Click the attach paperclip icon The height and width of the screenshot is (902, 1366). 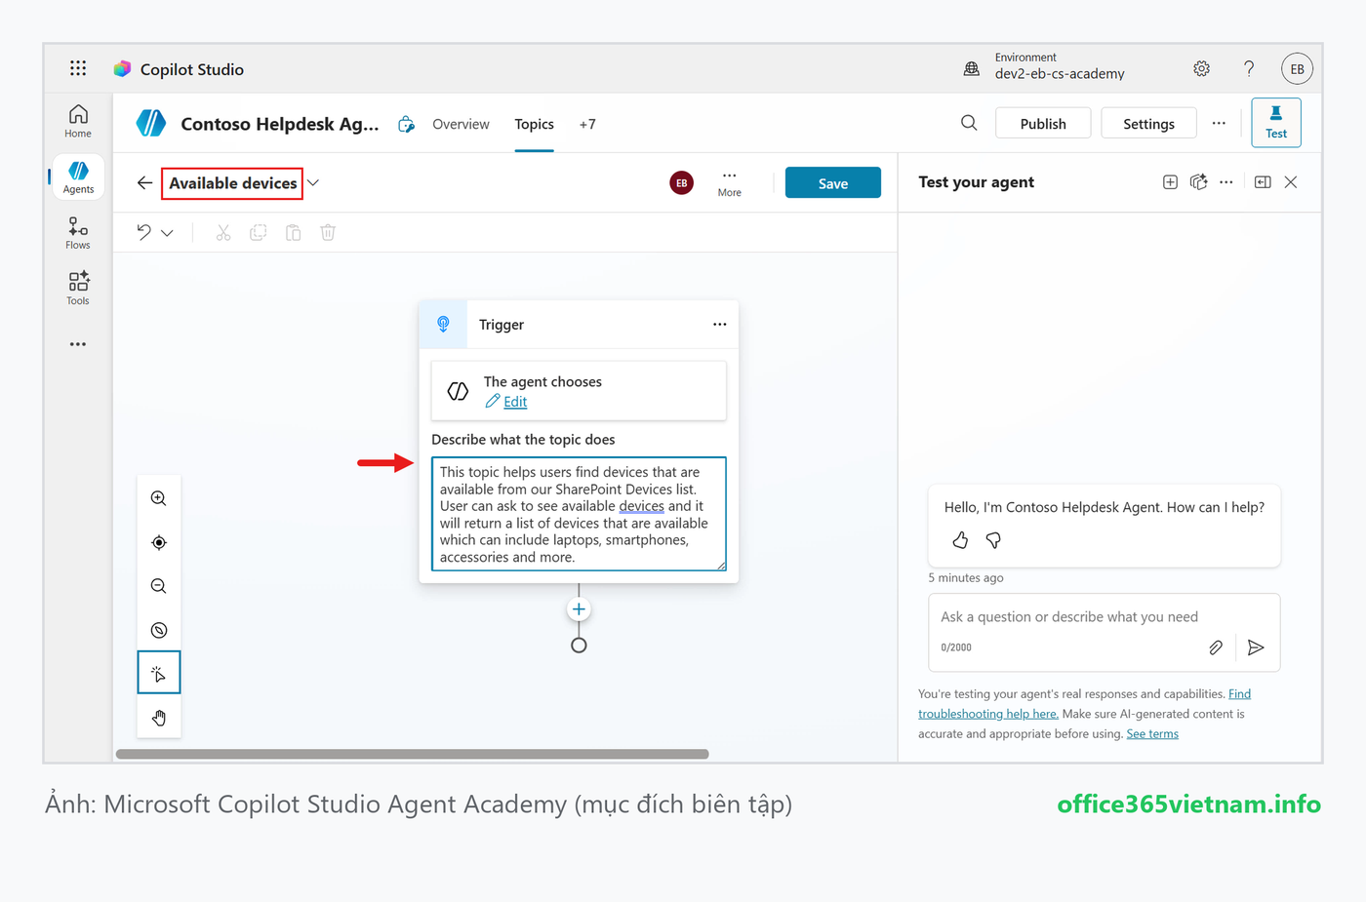[x=1216, y=647]
